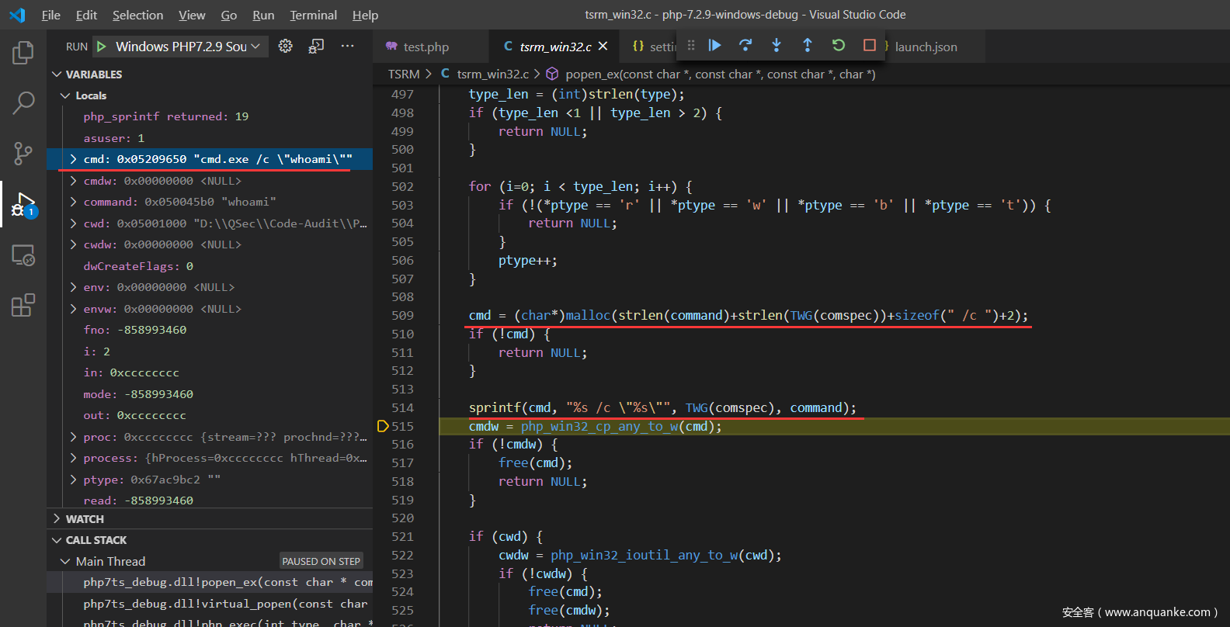Collapse the Locals variable scope
The height and width of the screenshot is (627, 1230).
[x=65, y=95]
